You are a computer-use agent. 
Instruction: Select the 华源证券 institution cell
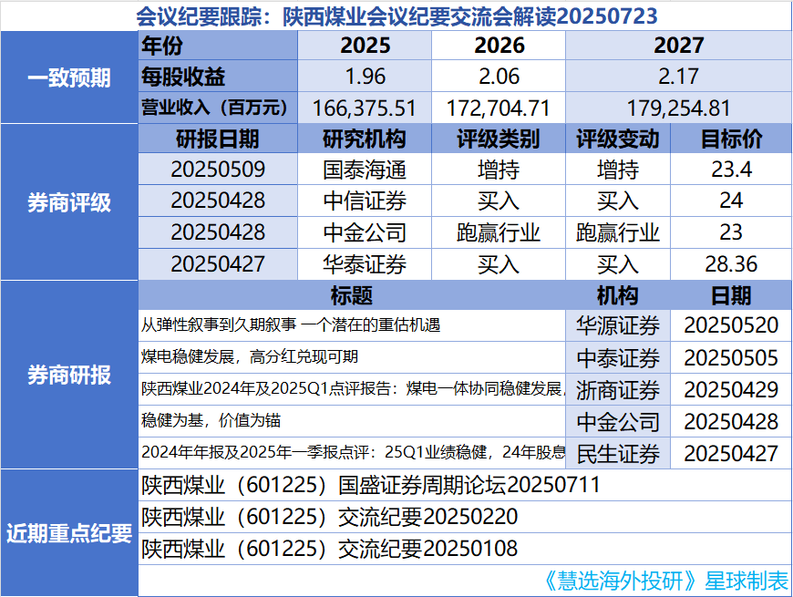point(618,325)
